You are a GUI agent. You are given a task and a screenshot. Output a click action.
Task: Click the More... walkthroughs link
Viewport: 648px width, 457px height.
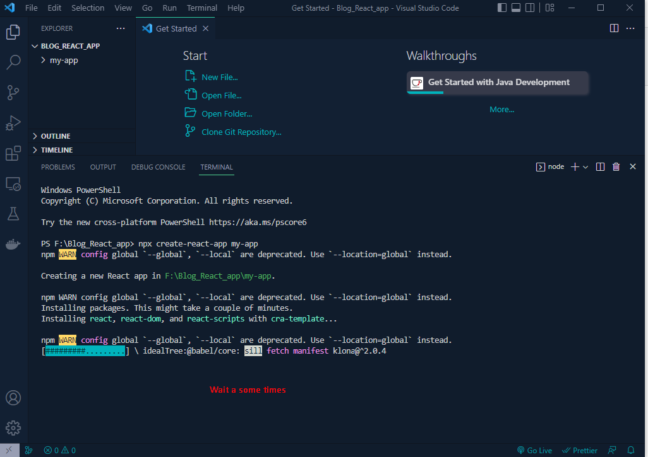(x=501, y=109)
